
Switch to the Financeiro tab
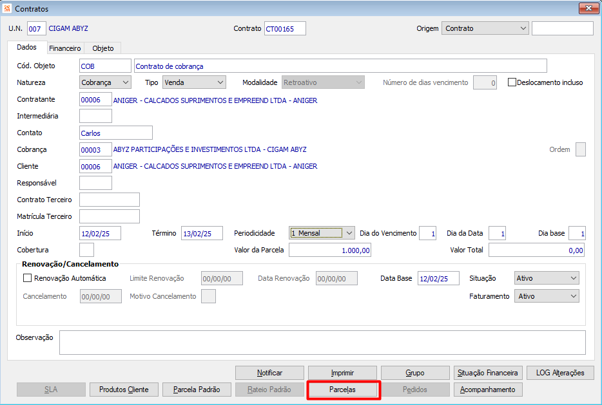click(65, 48)
